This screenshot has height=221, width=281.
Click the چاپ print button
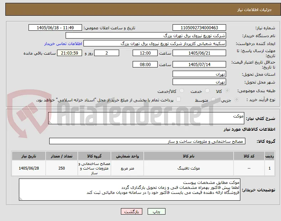(x=157, y=211)
